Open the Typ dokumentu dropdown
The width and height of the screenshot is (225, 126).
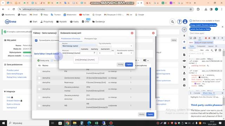click(116, 46)
